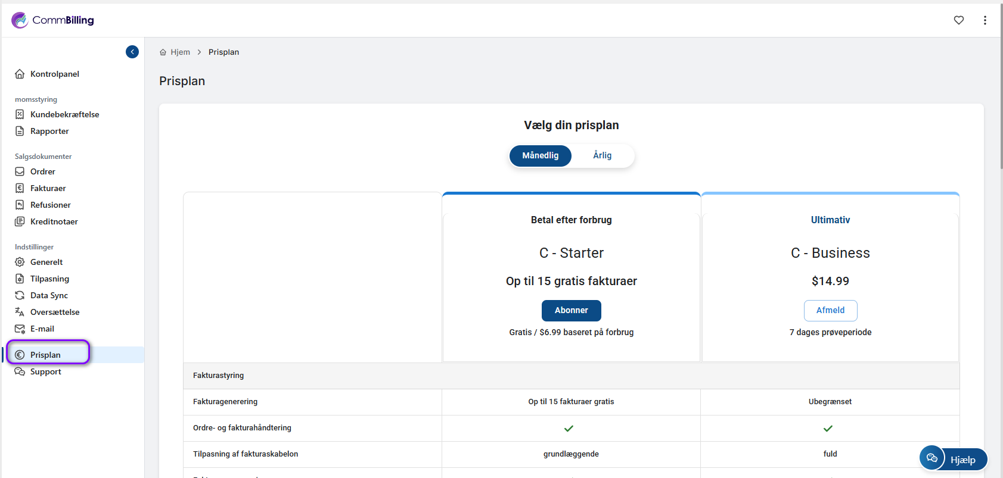This screenshot has height=478, width=1003.
Task: Open Ordrer in the sales documents
Action: click(x=42, y=171)
